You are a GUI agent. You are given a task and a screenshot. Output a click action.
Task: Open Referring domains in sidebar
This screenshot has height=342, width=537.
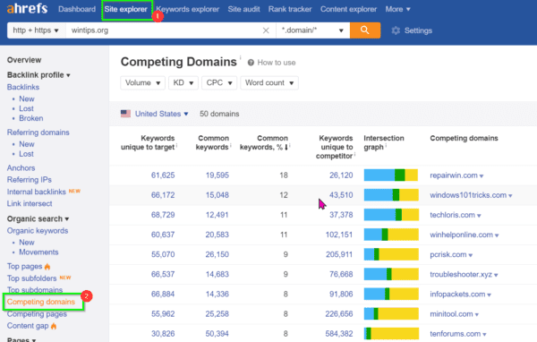click(x=38, y=133)
